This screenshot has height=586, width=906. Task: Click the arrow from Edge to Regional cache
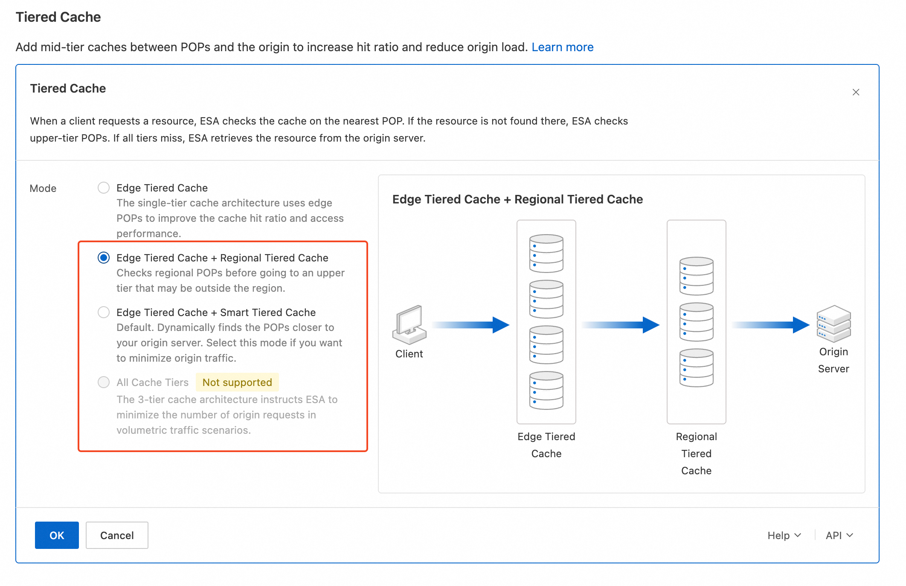click(x=621, y=325)
